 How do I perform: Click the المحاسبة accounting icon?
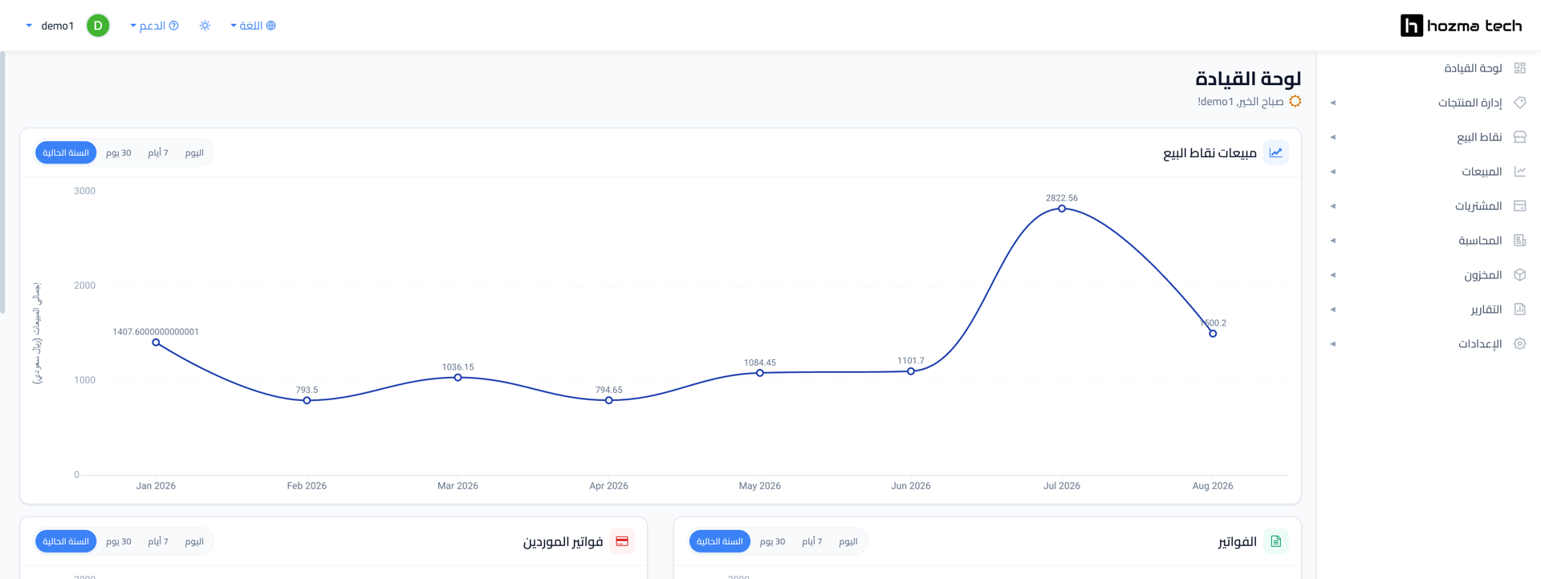tap(1519, 241)
